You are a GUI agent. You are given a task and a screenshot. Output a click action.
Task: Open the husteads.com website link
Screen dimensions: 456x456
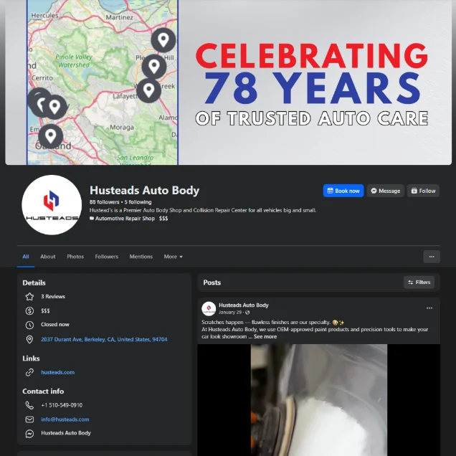click(x=57, y=372)
